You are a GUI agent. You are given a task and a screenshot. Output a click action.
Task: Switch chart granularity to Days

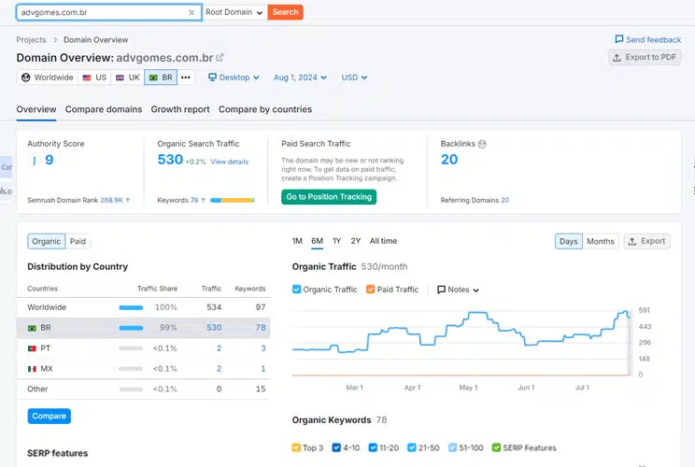tap(569, 242)
